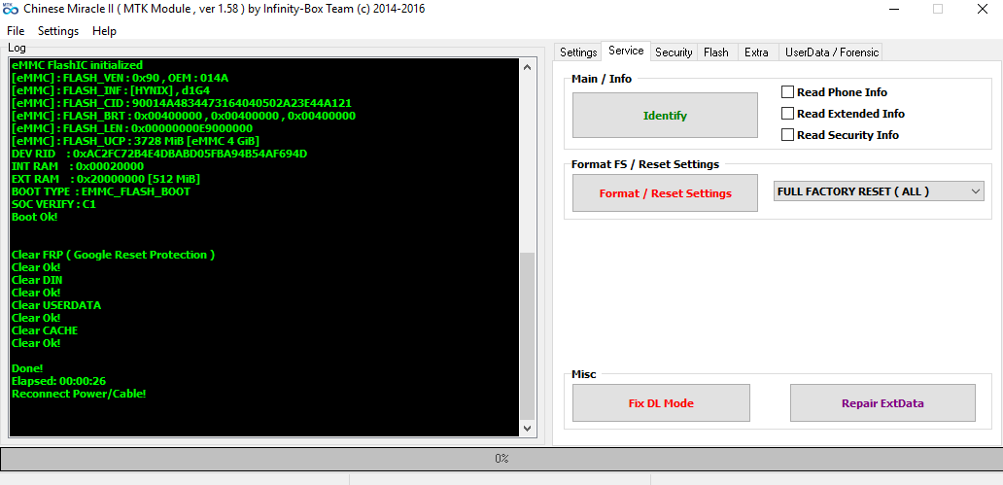This screenshot has width=1003, height=485.
Task: Click 'eMMC FlashIC initialized' log line
Action: [78, 65]
